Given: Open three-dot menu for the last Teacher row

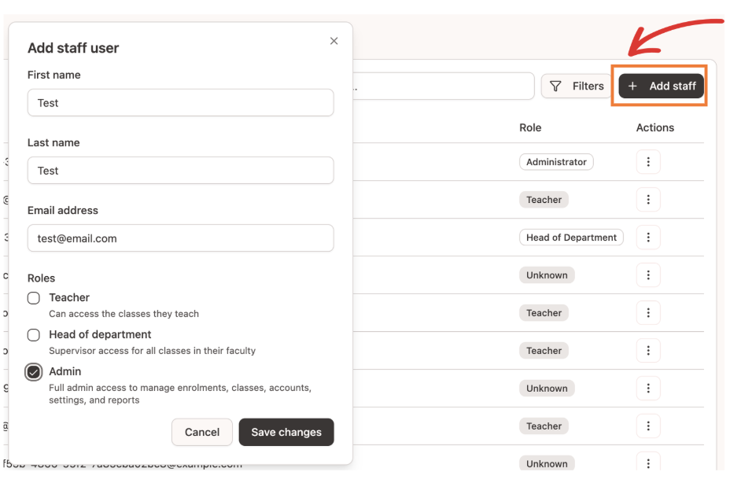Looking at the screenshot, I should [647, 426].
